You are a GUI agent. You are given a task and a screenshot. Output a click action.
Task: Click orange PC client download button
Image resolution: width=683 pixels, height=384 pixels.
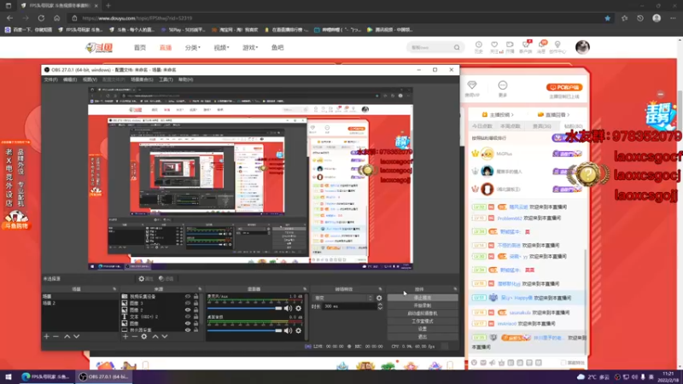(564, 88)
